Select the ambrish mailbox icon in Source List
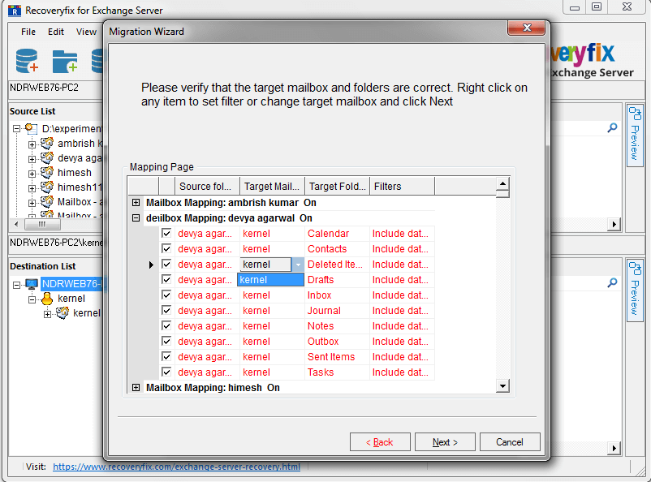Screen dimensions: 651x482 click(x=47, y=144)
